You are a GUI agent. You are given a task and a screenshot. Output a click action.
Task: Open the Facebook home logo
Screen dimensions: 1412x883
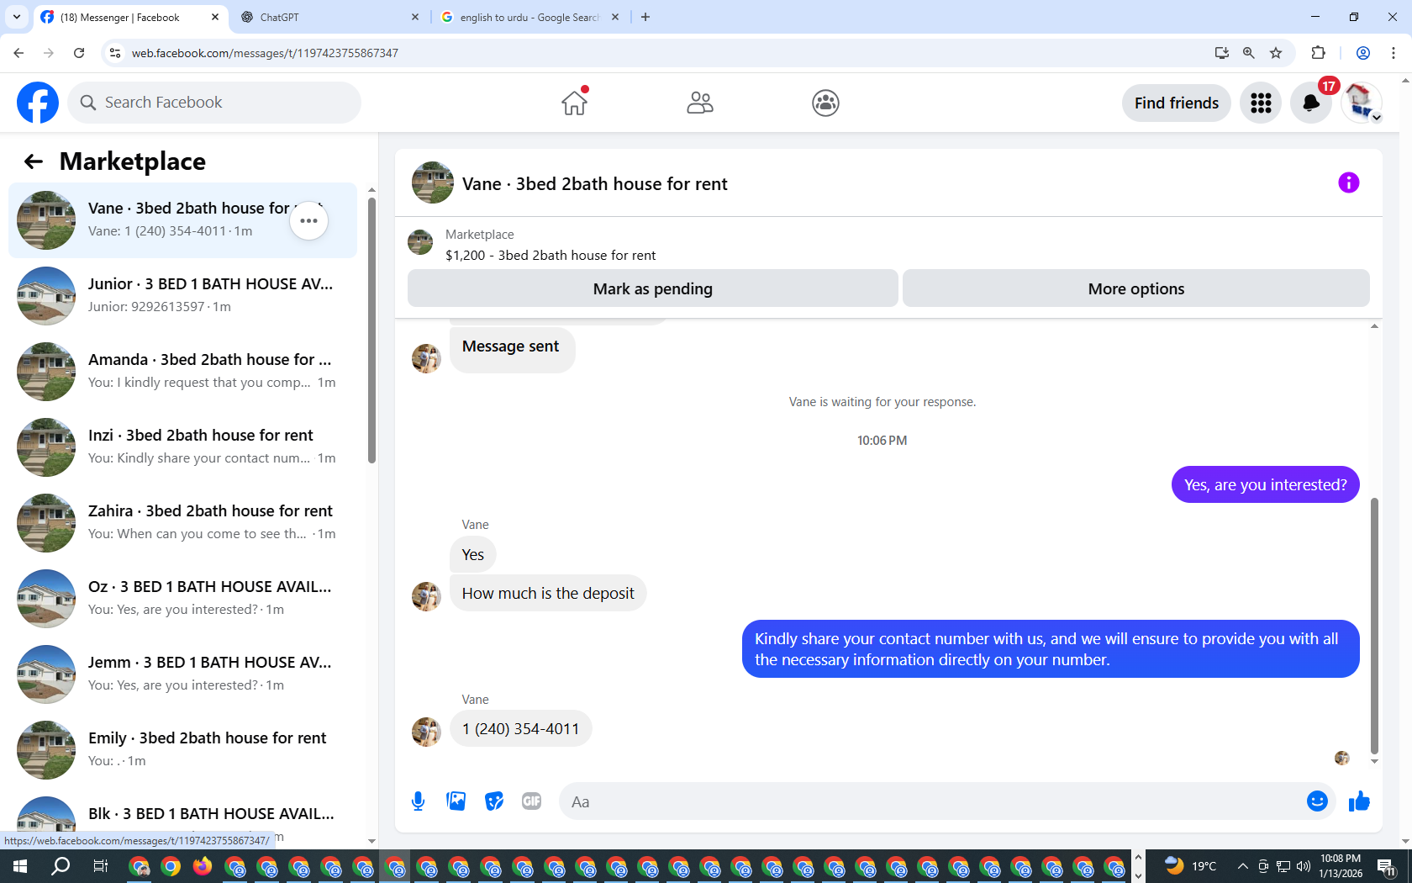point(38,103)
